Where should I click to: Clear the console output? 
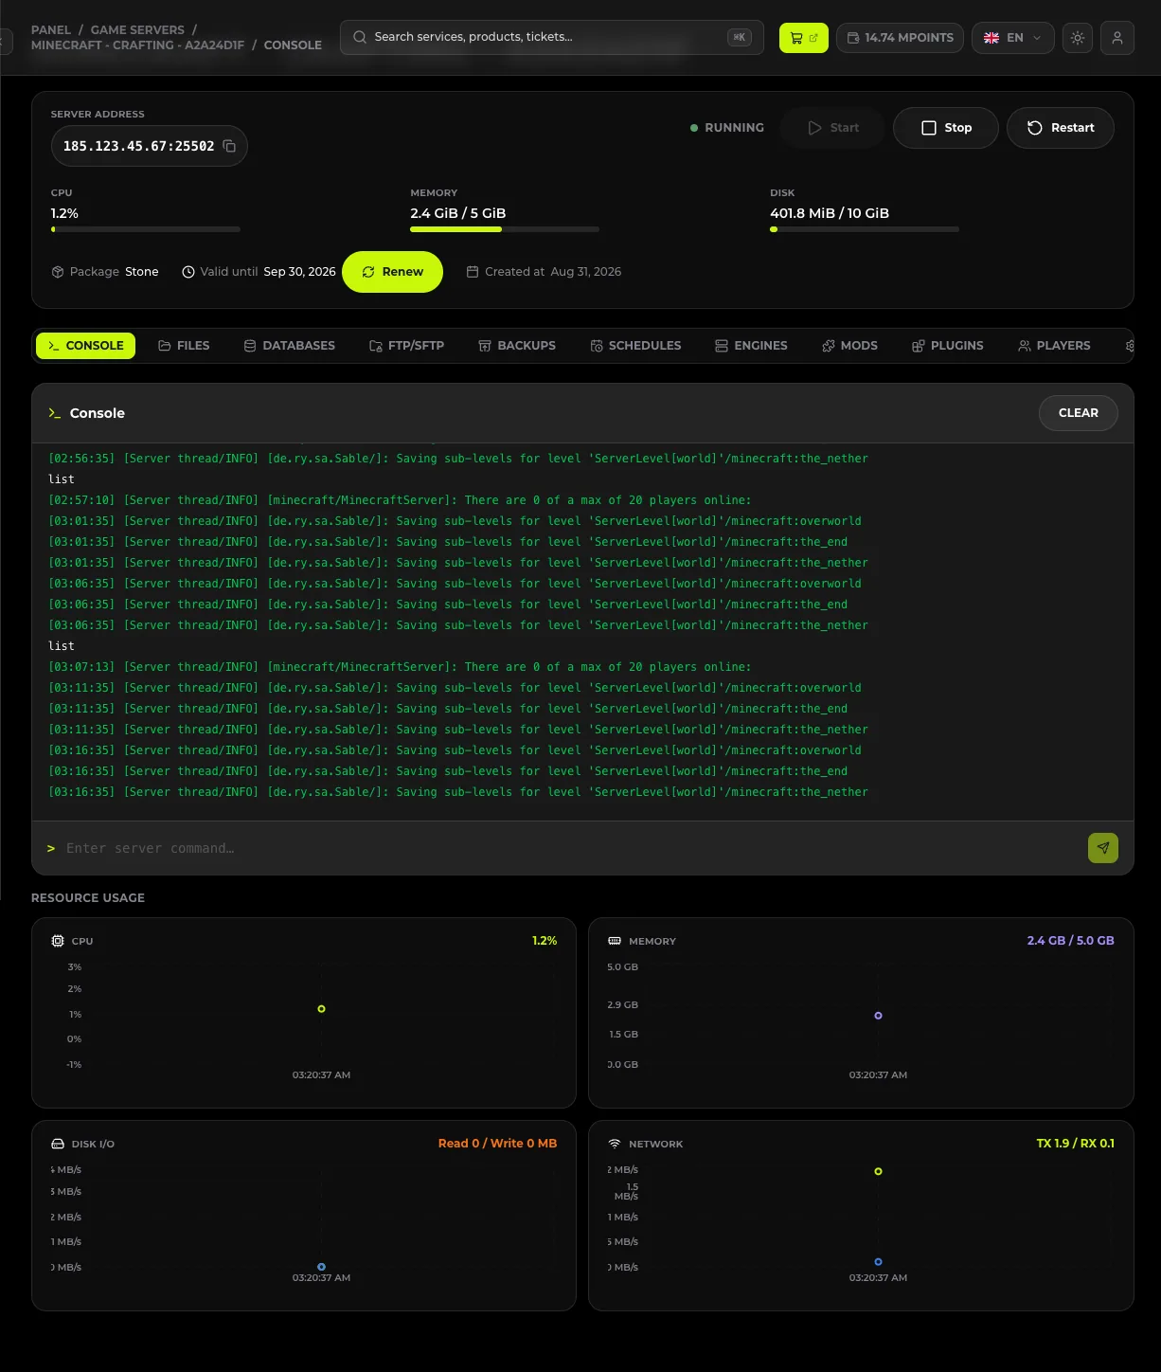click(x=1079, y=413)
